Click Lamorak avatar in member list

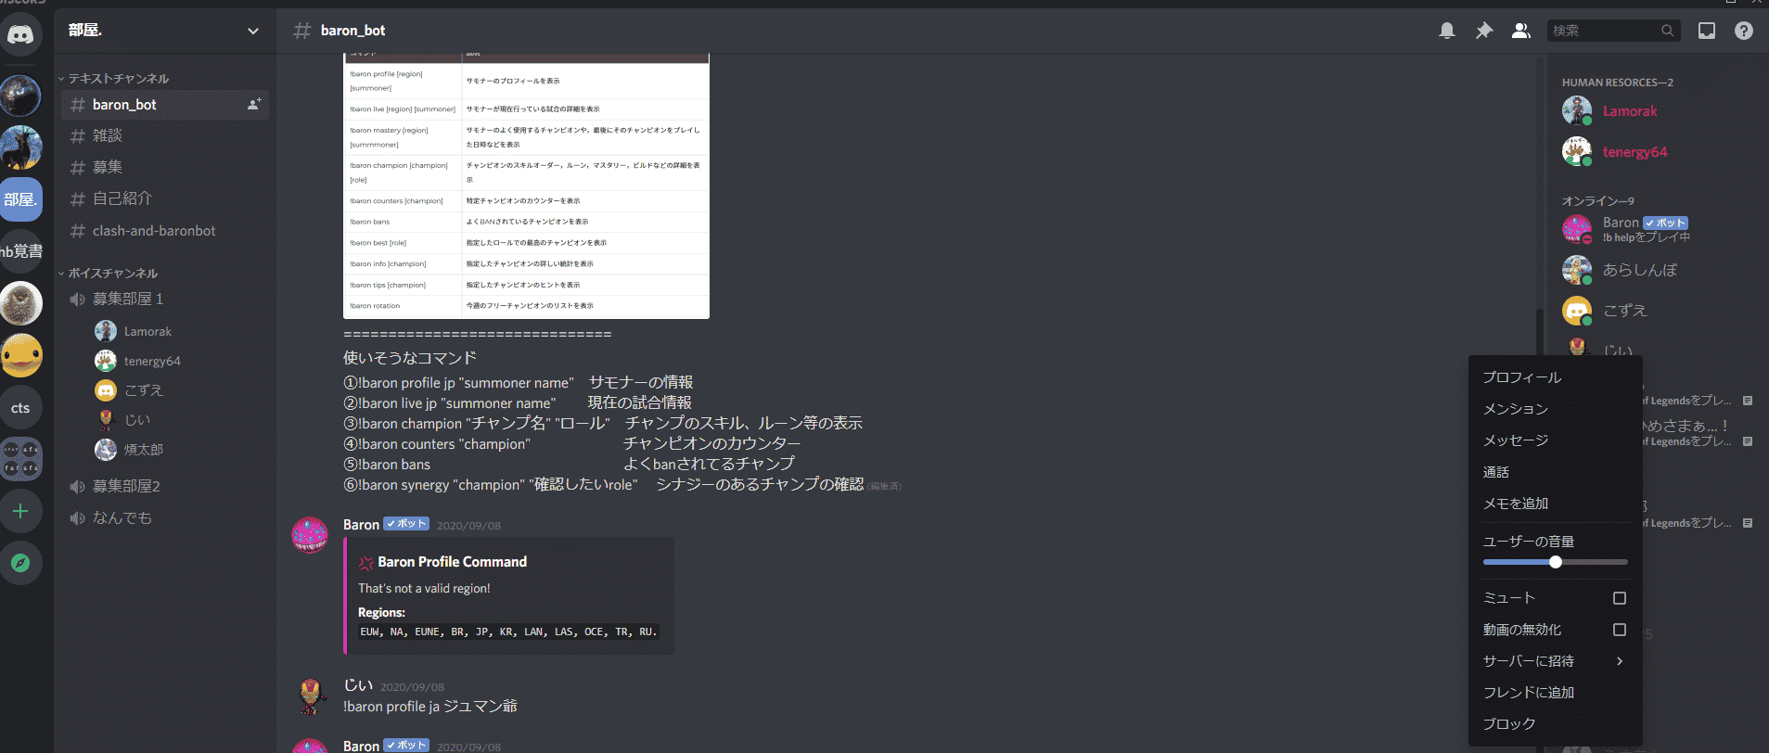pos(1577,111)
